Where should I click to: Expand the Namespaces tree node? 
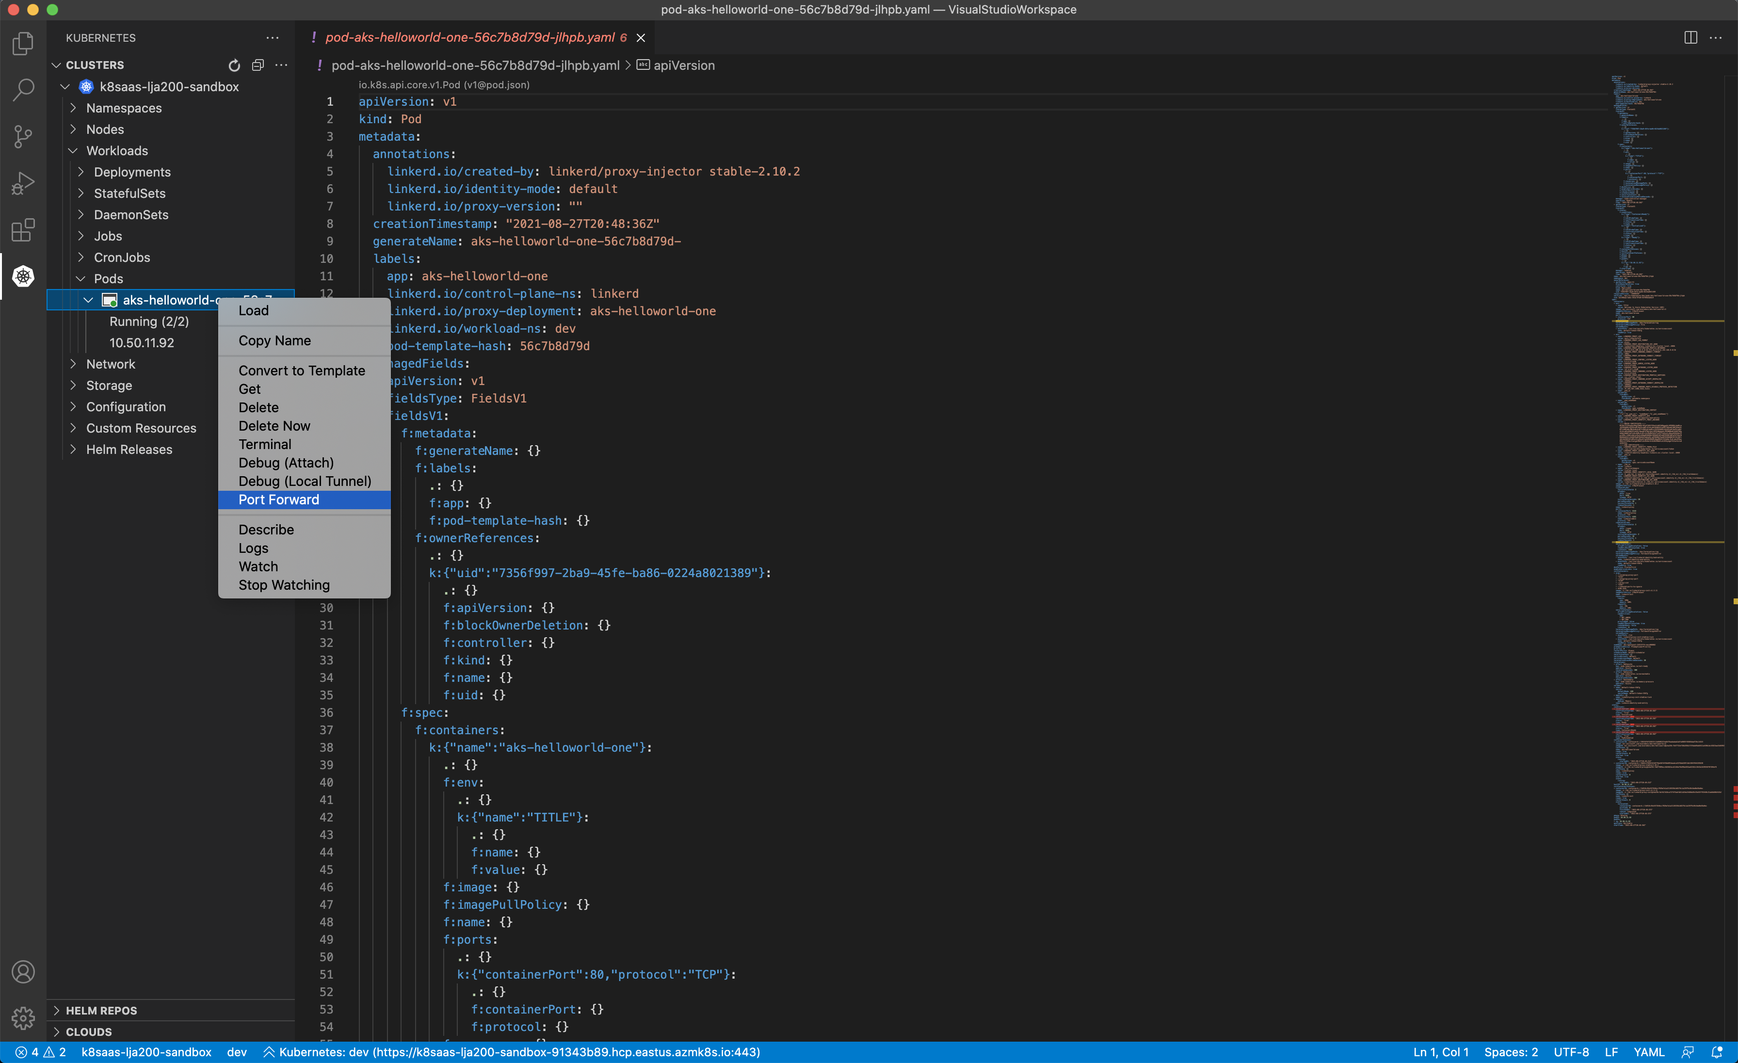[73, 108]
